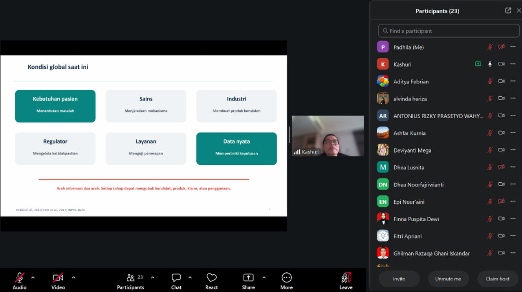Screen dimensions: 522x292
Task: Open the Chat panel icon
Action: click(176, 278)
